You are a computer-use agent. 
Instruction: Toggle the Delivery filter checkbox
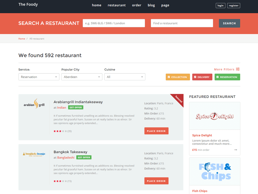[x=195, y=77]
